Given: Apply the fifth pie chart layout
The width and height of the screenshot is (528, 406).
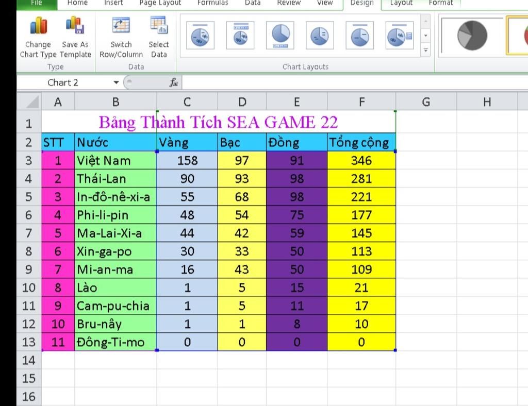Looking at the screenshot, I should 359,36.
